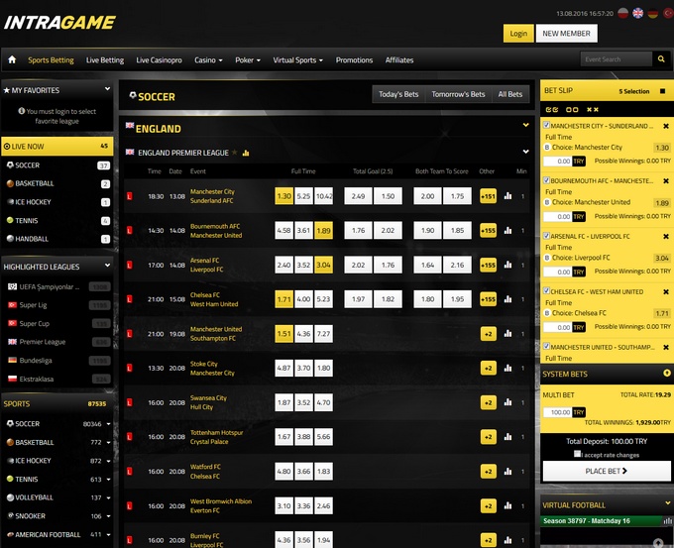Go to home page icon
674x548 pixels.
(12, 59)
